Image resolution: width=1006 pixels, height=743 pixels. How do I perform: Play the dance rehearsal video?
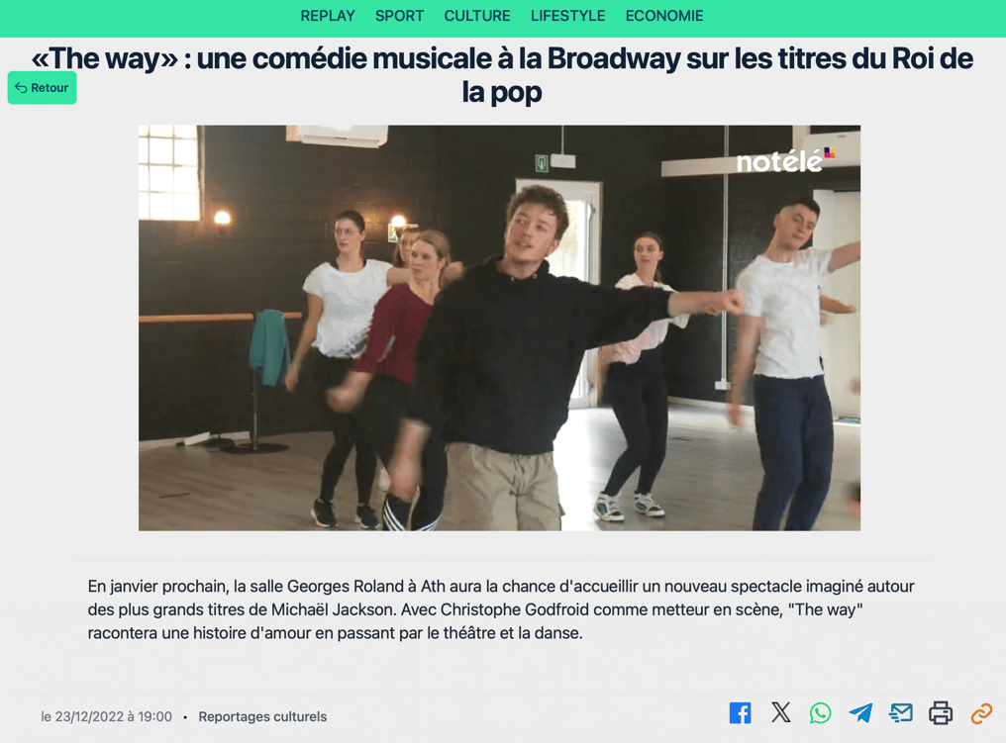pos(499,327)
